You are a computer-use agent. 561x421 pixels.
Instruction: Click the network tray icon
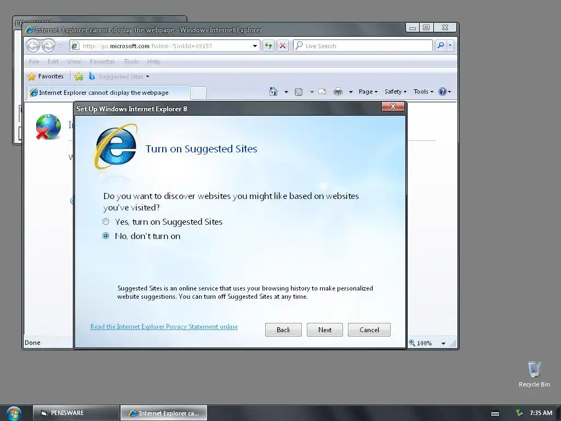519,413
